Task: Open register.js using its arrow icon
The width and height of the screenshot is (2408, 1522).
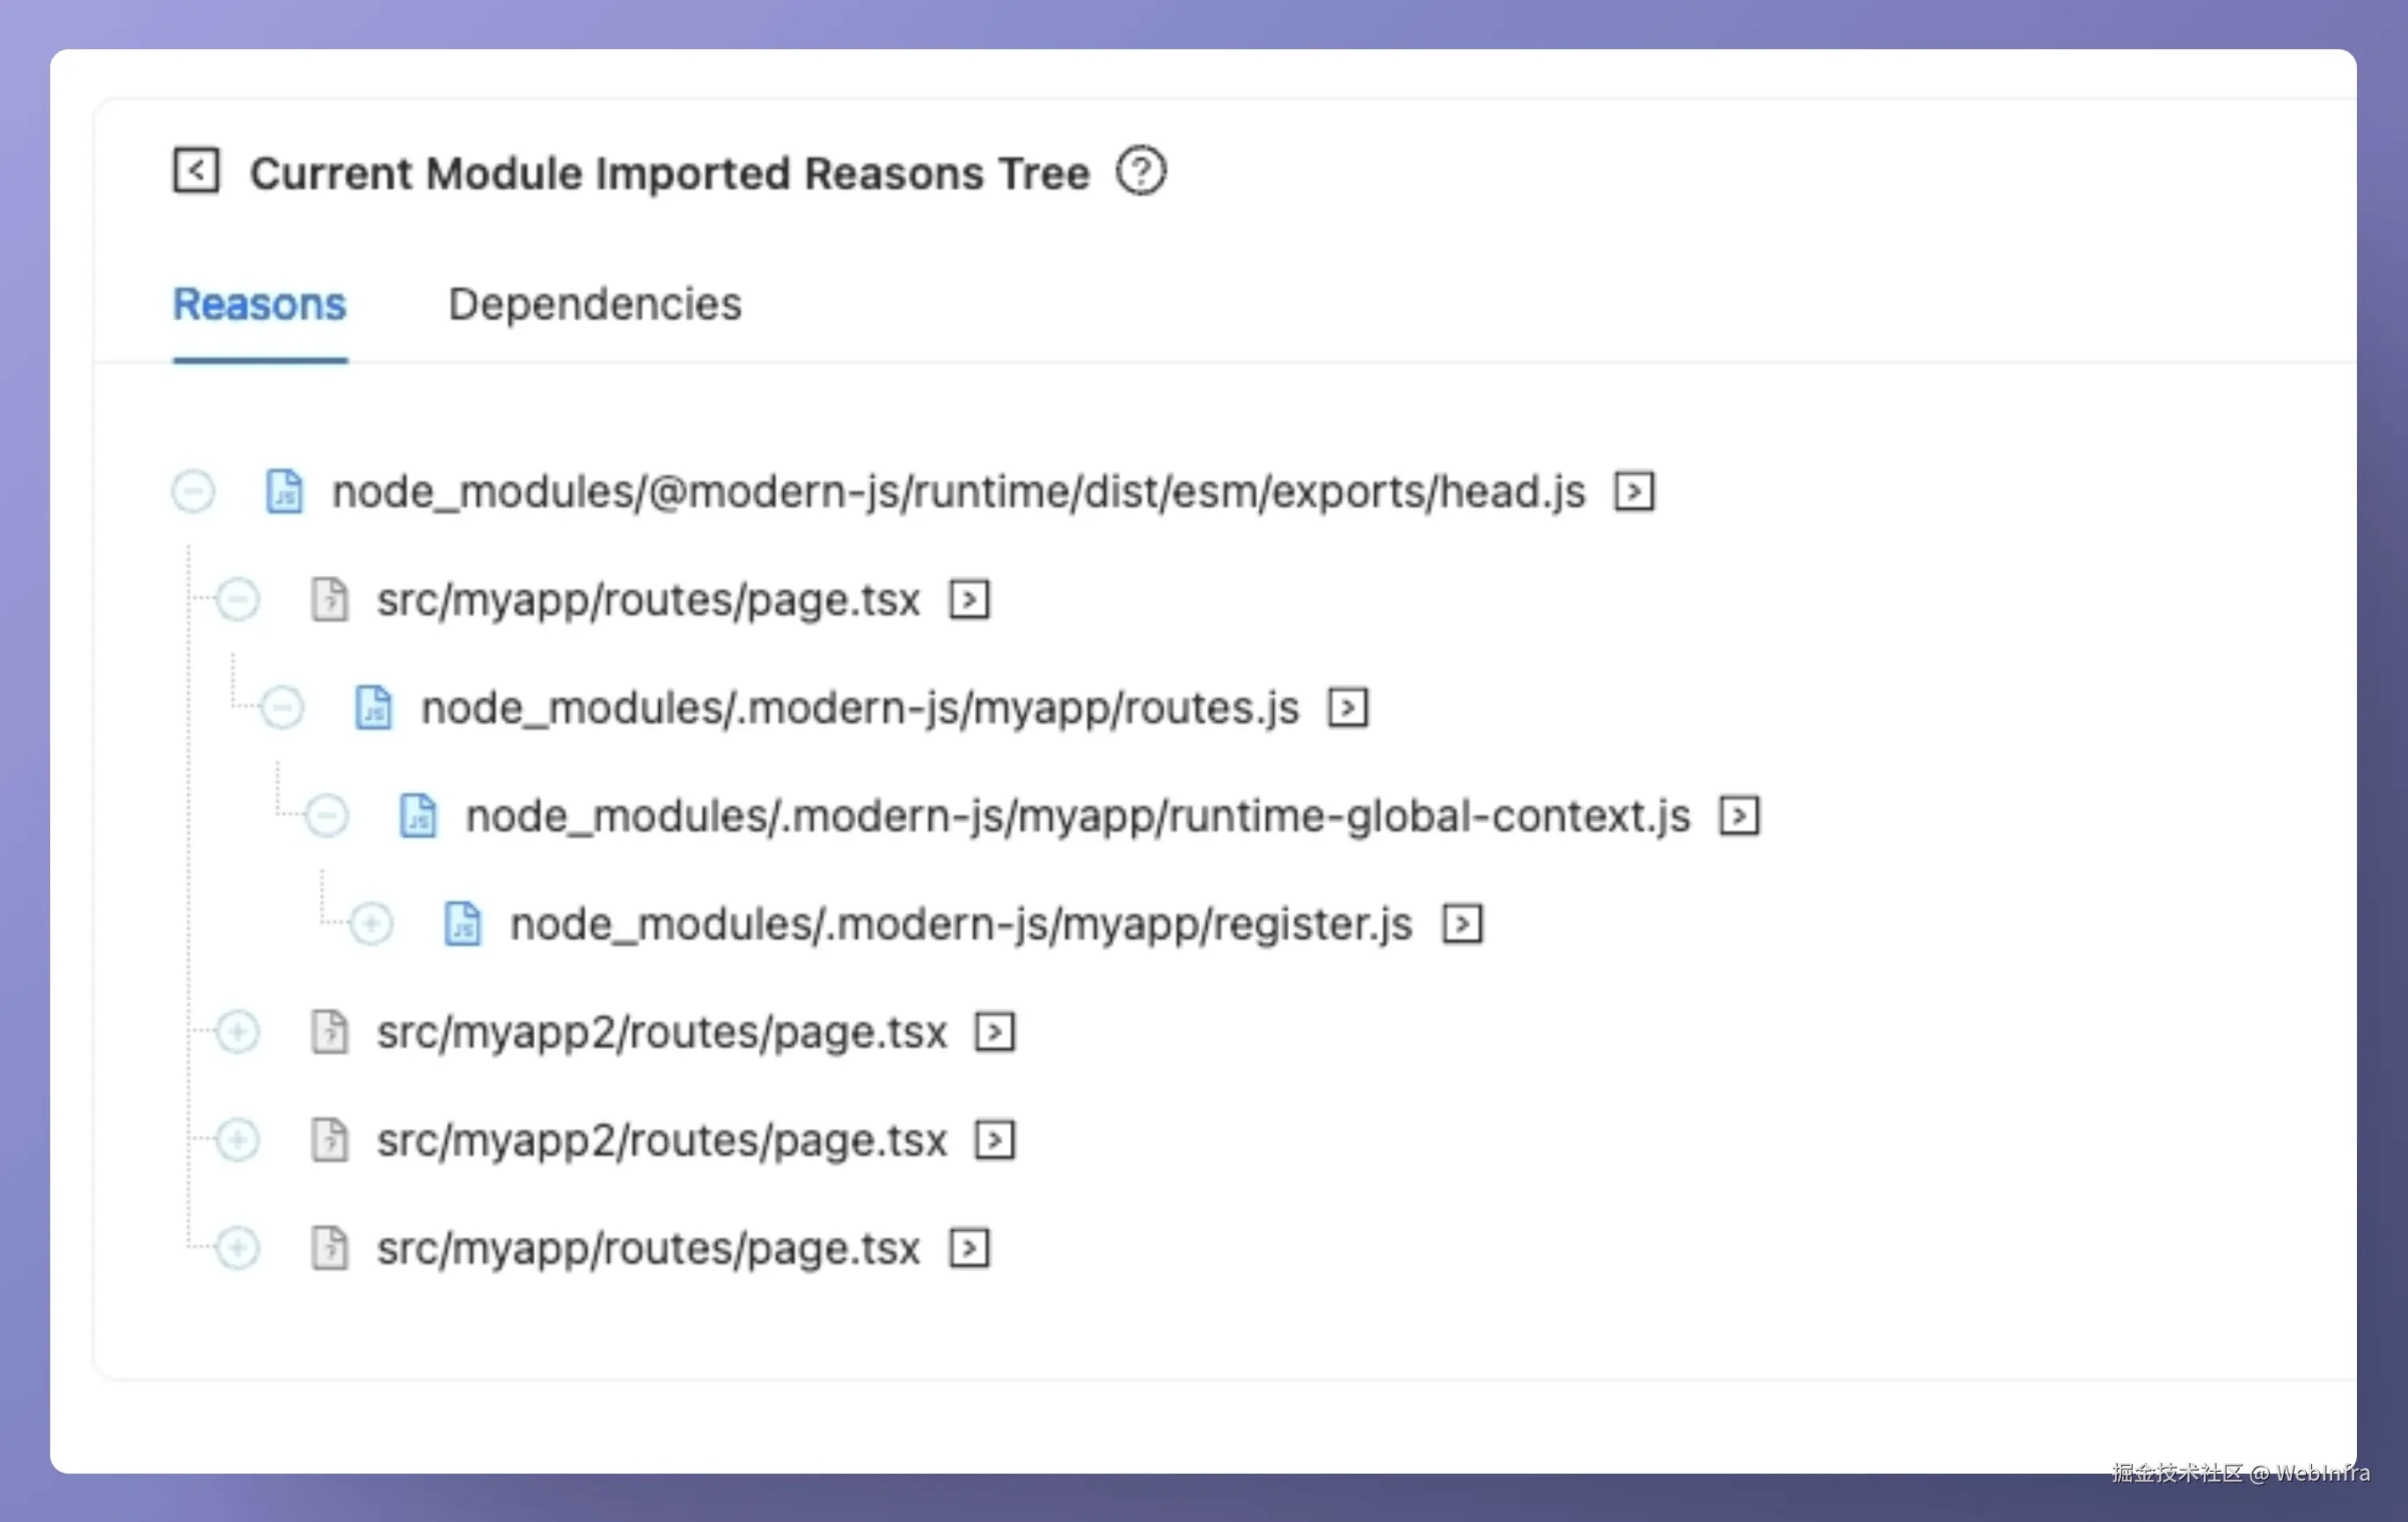Action: 1462,923
